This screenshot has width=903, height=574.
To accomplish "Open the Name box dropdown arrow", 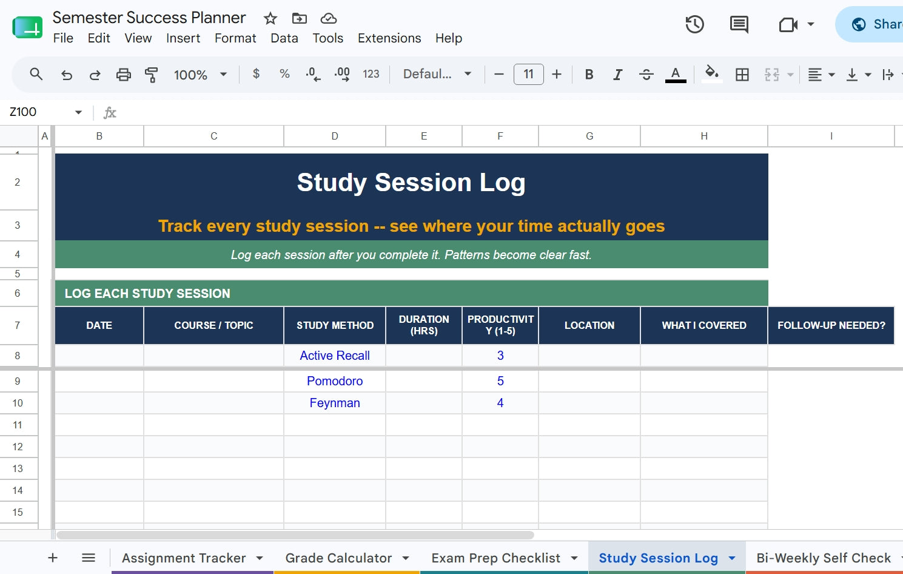I will (78, 112).
